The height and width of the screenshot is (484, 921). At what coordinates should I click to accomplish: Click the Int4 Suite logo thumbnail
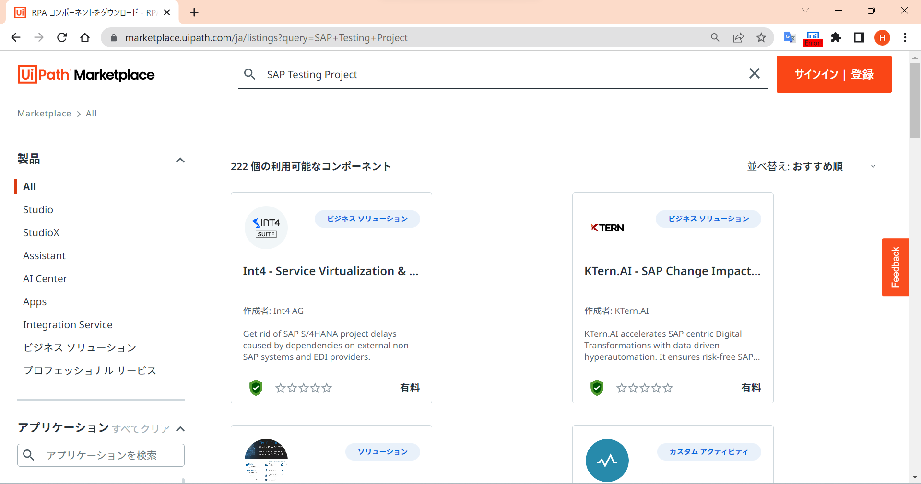pos(266,228)
